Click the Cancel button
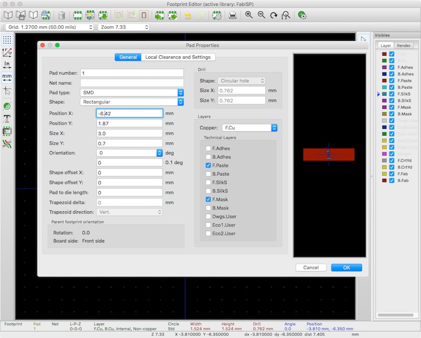 pyautogui.click(x=310, y=267)
